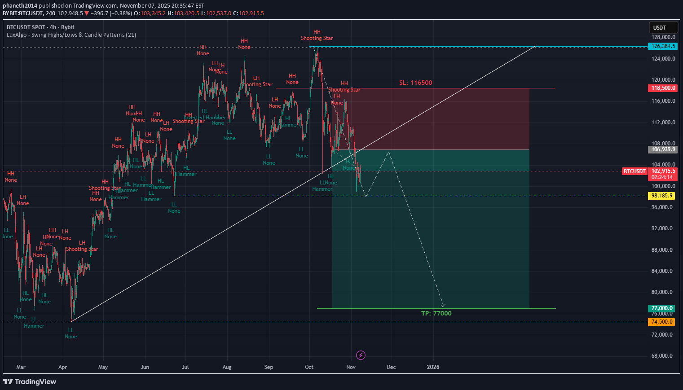
Task: Click the blue 126,384.5 price label
Action: coord(663,46)
